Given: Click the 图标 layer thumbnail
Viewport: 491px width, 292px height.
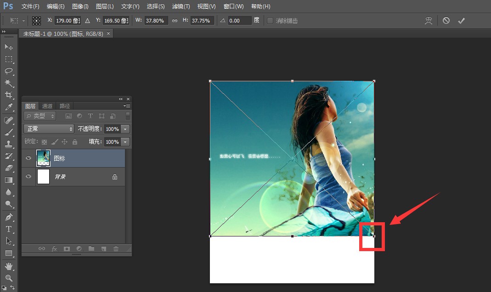Looking at the screenshot, I should coord(43,158).
